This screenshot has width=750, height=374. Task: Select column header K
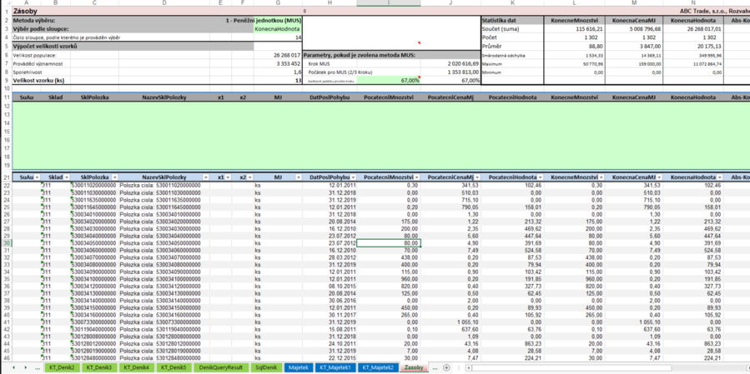512,3
